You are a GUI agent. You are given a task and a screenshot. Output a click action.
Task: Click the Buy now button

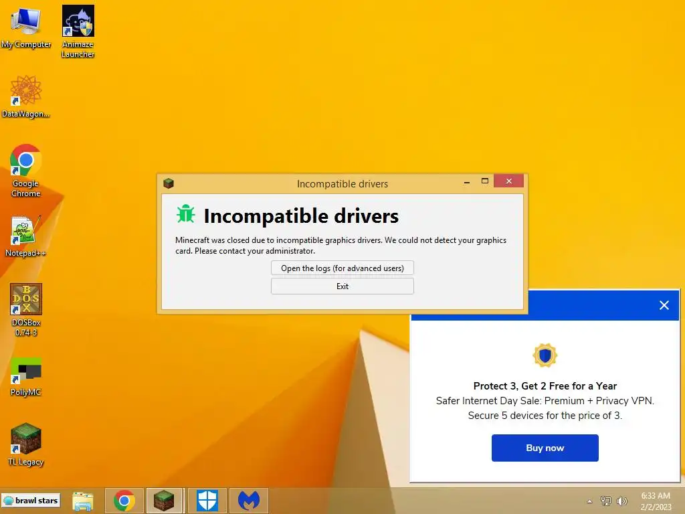[545, 448]
